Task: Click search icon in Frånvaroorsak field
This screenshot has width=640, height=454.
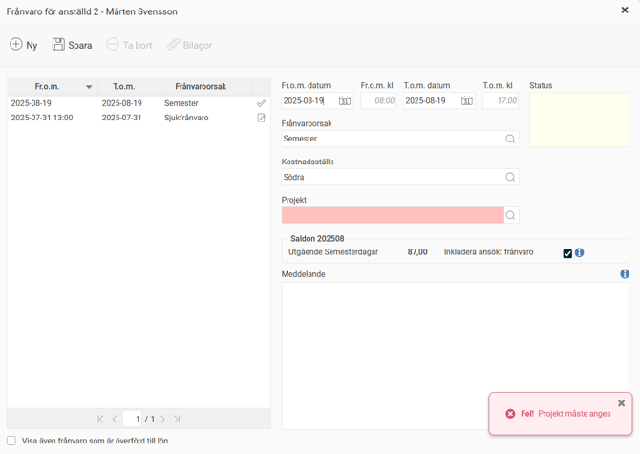Action: 510,139
